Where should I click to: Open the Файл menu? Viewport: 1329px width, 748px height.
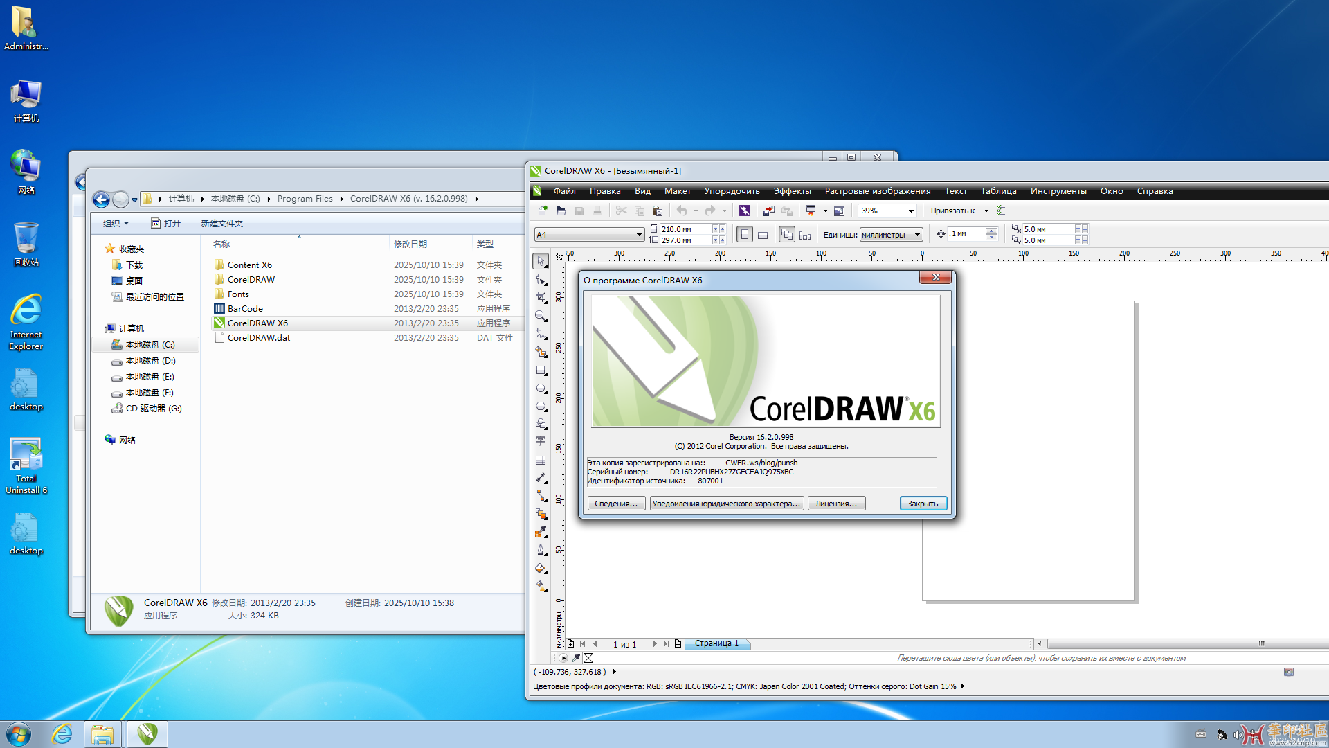coord(565,191)
